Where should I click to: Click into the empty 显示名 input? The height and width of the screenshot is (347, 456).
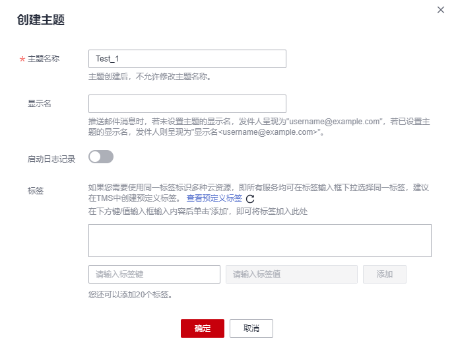click(187, 104)
